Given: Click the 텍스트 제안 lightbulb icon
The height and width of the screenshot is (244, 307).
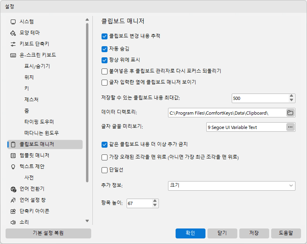Looking at the screenshot, I should (13, 167).
